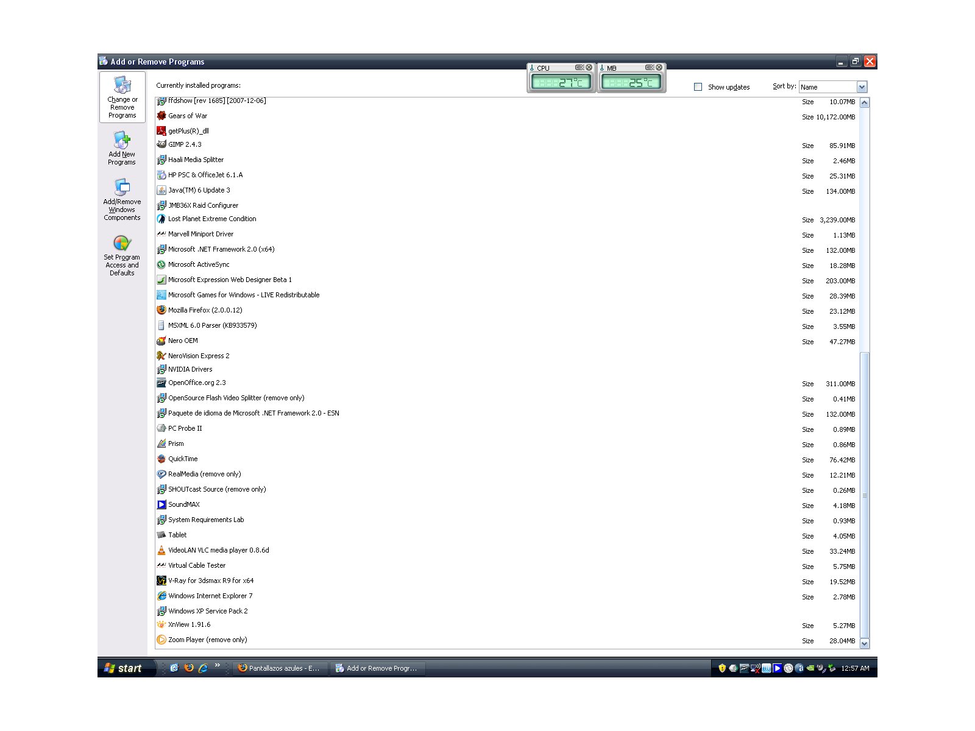Click the Windows Internet Explorer 7 icon
Image resolution: width=975 pixels, height=731 pixels.
[161, 596]
